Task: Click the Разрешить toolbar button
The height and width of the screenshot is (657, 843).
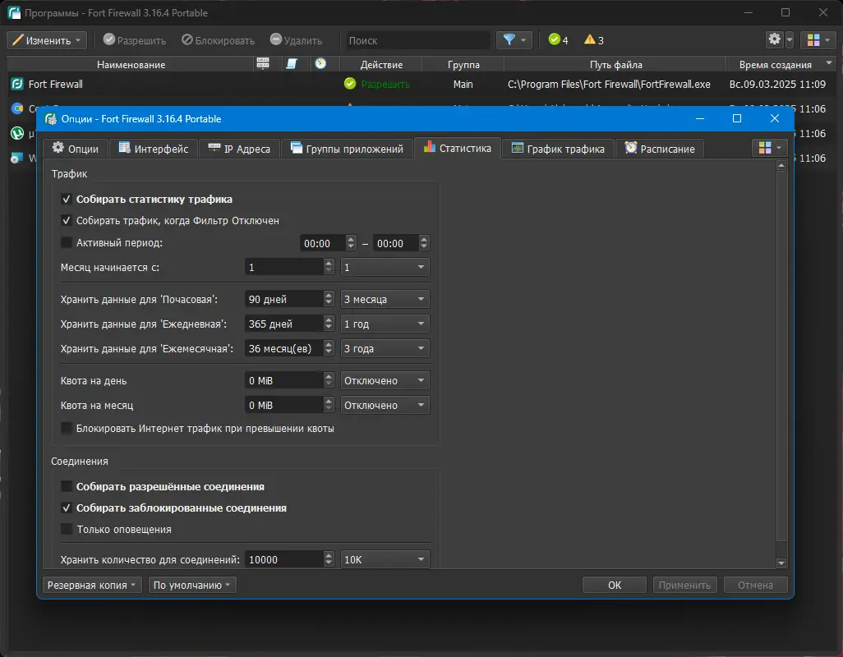Action: pos(135,40)
